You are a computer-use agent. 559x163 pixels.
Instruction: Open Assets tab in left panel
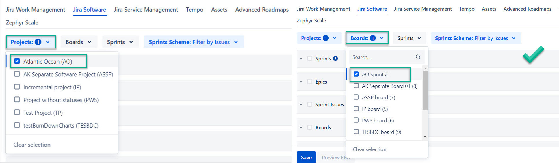click(x=219, y=10)
